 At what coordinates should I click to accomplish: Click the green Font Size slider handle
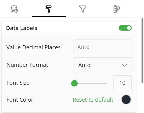point(74,83)
